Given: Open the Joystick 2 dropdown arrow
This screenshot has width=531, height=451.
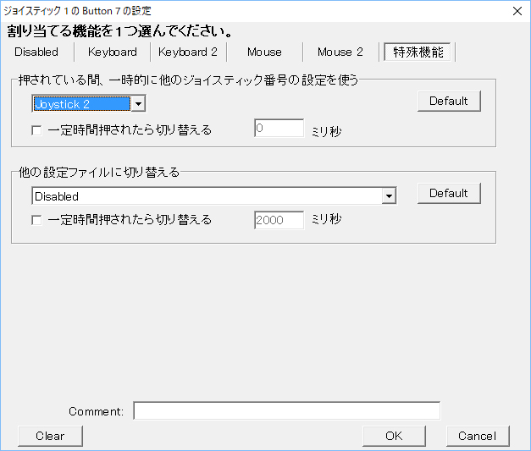Looking at the screenshot, I should (138, 104).
